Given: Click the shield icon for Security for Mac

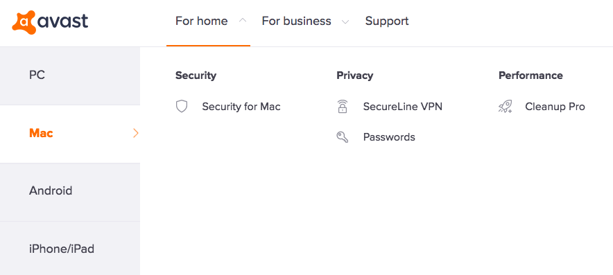Looking at the screenshot, I should (x=182, y=106).
